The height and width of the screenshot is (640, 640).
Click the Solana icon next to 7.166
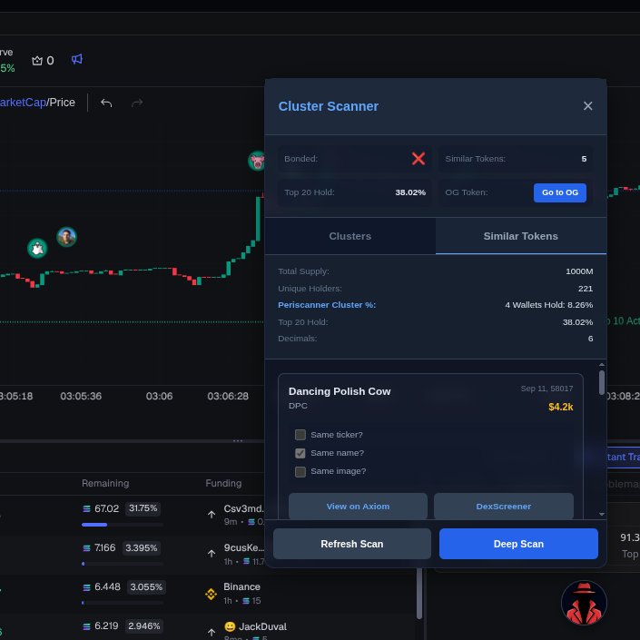click(x=86, y=548)
